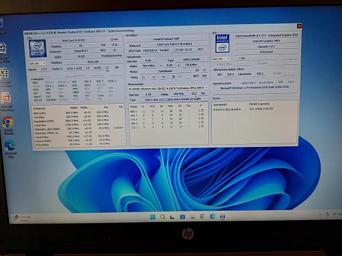Screen dimensions: 342x256
Task: Open Microsoft Edge desktop shortcut
Action: [x=10, y=146]
